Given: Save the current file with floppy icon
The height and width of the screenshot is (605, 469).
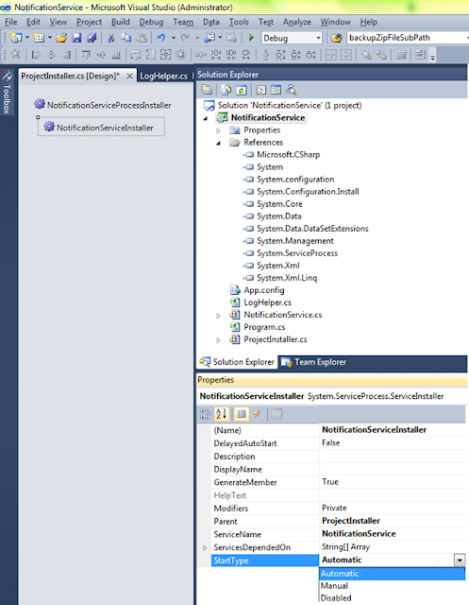Looking at the screenshot, I should [x=76, y=38].
